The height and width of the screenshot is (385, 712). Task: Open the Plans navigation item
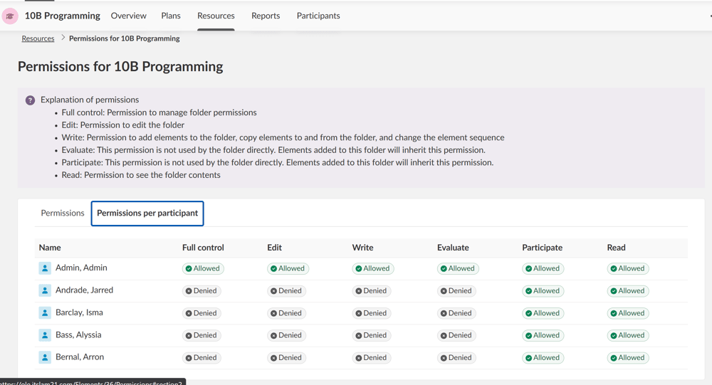pos(171,16)
